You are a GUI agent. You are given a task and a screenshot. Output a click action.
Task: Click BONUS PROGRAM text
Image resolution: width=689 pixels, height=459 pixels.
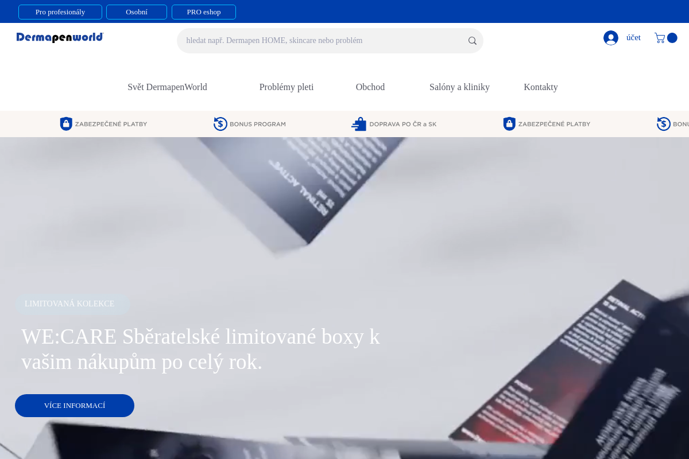[258, 124]
